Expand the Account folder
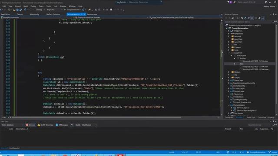Viewport: 278px width, 156px height. coord(229,36)
